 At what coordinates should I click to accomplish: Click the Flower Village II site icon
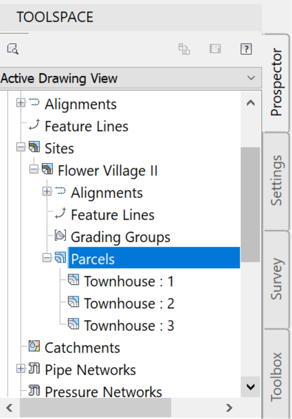(47, 169)
